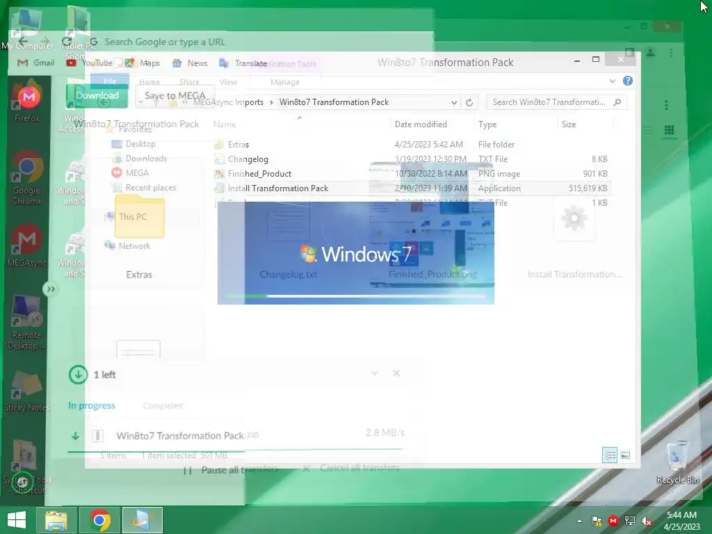Switch Explorer to large icons view

click(x=625, y=455)
